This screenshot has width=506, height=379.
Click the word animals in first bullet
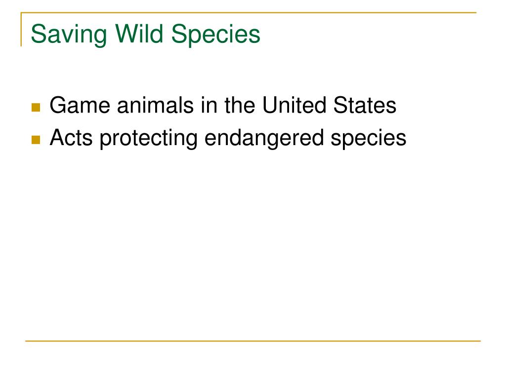[x=155, y=106]
